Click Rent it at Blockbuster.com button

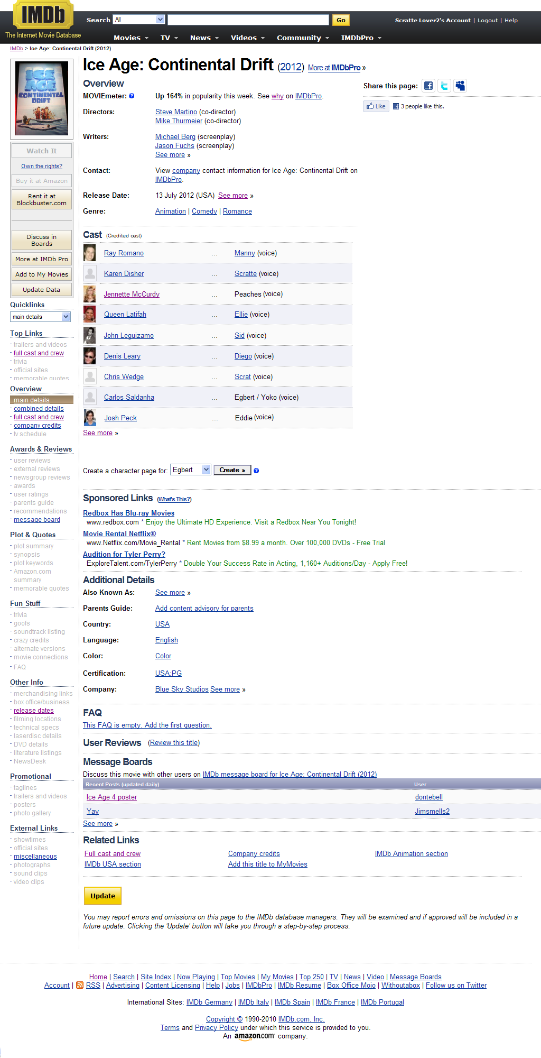click(x=42, y=199)
